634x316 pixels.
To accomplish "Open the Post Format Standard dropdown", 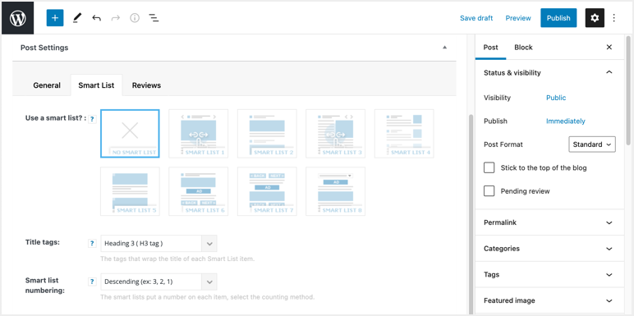I will click(x=592, y=144).
